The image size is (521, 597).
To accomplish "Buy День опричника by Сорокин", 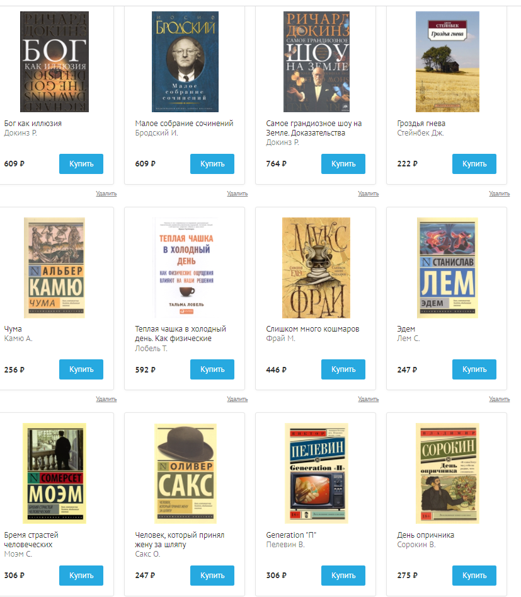I will (x=474, y=576).
